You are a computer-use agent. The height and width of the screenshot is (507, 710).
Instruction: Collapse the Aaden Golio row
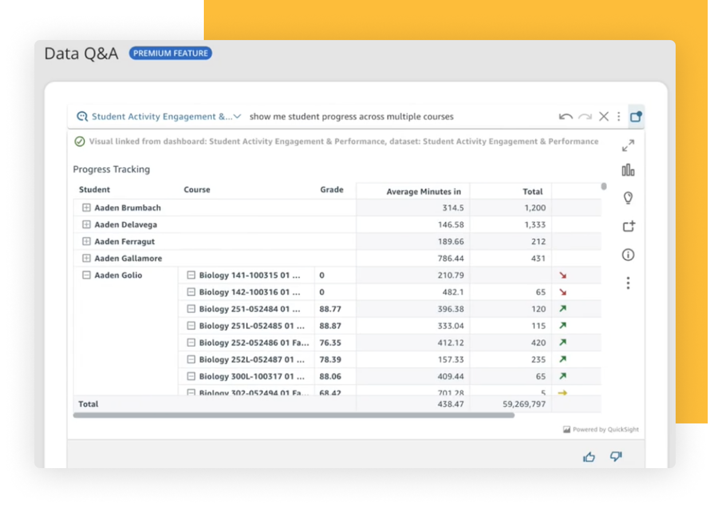[86, 275]
